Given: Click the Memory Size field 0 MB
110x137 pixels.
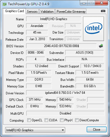Looking at the screenshot, I should [39, 86].
